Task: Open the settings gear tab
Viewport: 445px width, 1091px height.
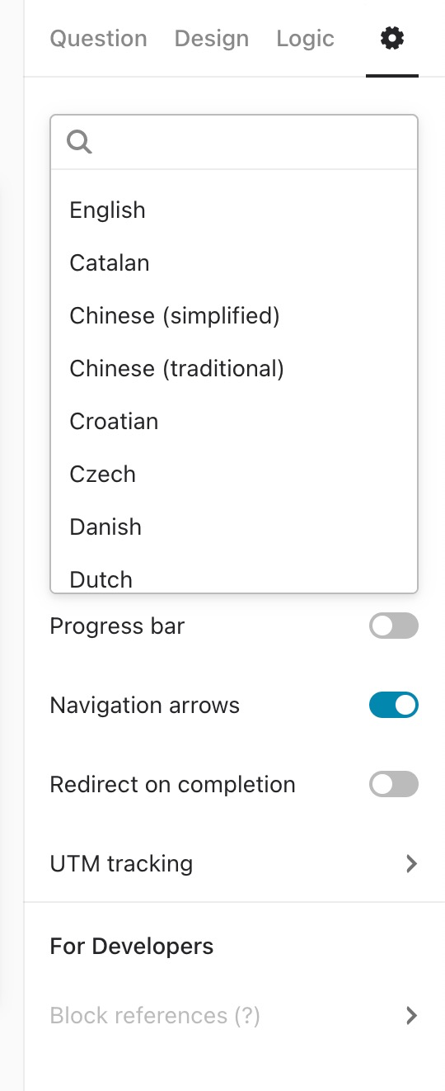Action: (x=392, y=38)
